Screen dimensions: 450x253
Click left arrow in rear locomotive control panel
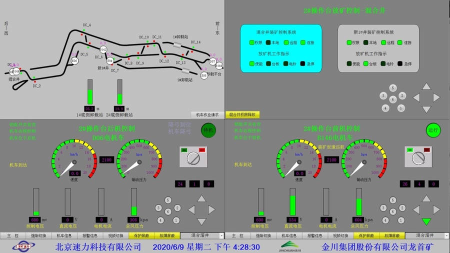pyautogui.click(x=191, y=209)
